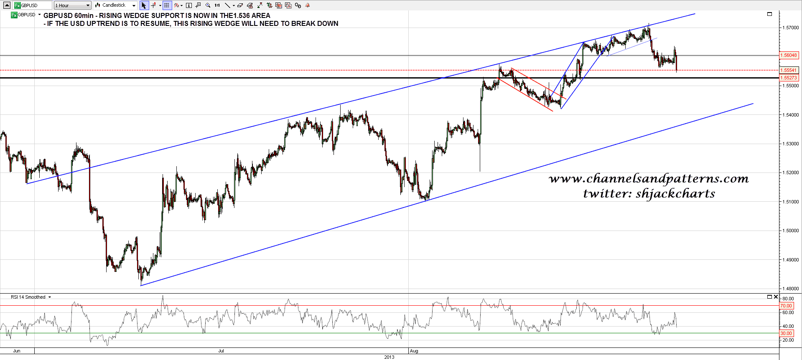Click the GBPUSD symbol input field
This screenshot has width=802, height=360.
[x=33, y=5]
